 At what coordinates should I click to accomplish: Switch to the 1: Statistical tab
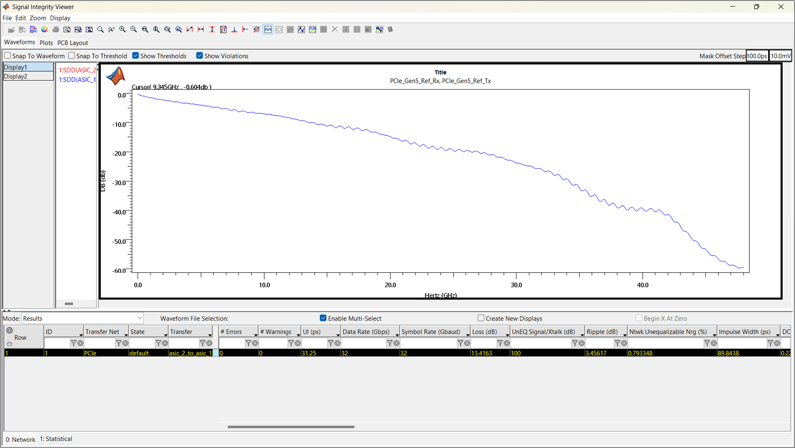(56, 439)
